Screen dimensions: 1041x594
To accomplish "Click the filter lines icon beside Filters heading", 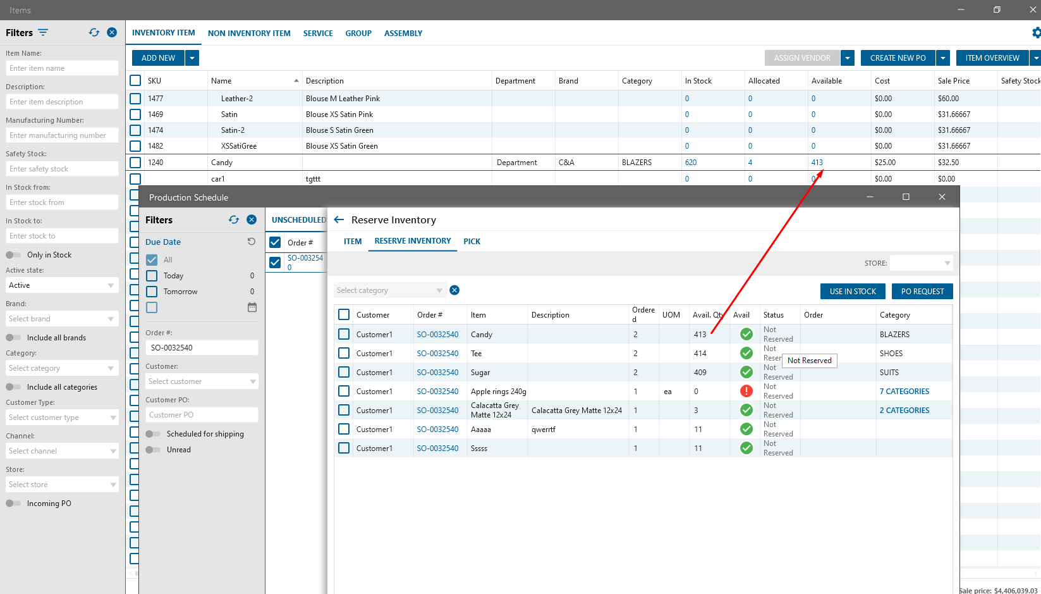I will coord(43,32).
